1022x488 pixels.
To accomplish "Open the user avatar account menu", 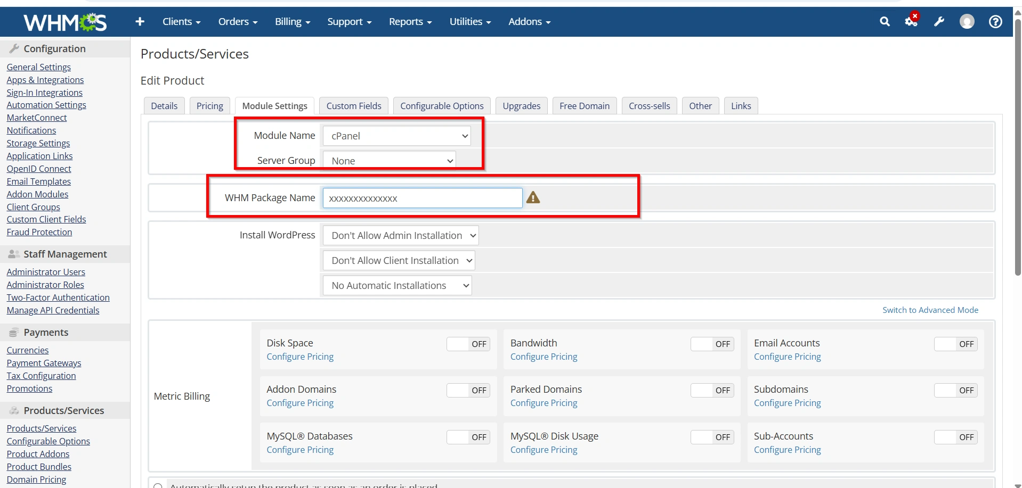I will click(967, 21).
